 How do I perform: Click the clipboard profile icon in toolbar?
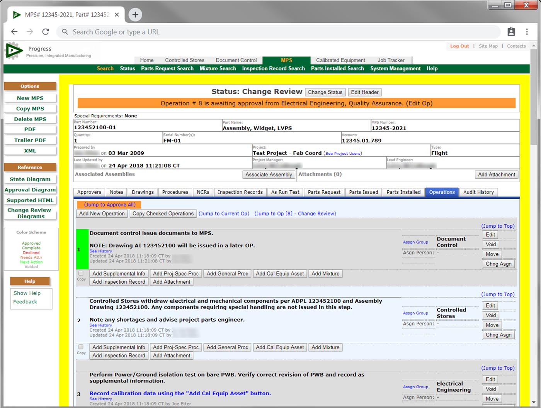tap(511, 32)
